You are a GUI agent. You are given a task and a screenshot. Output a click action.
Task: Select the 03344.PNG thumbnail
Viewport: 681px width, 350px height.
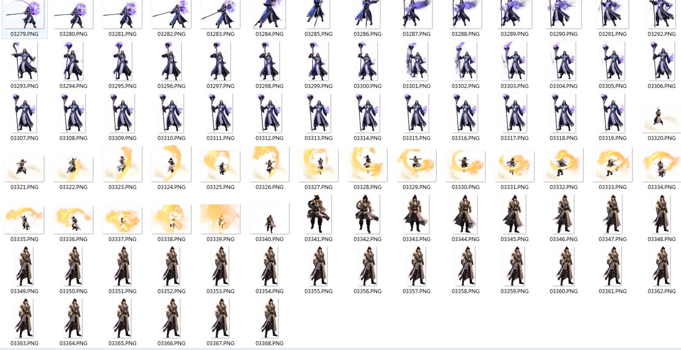pos(466,214)
